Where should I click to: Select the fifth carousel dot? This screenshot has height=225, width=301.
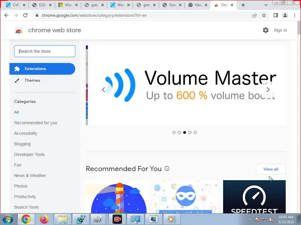coord(195,132)
